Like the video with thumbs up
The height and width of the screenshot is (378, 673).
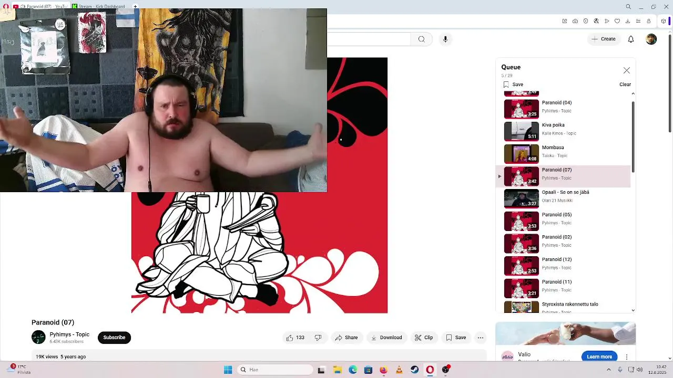[296, 338]
